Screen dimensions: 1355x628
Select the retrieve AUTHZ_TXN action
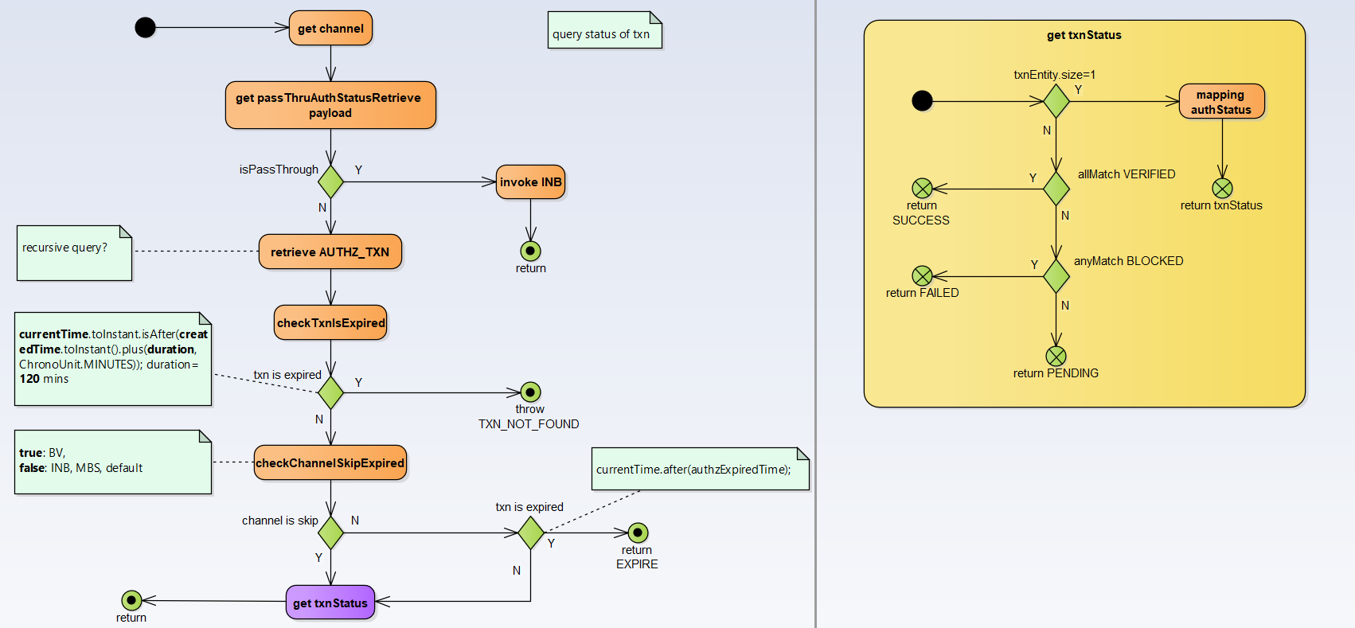click(330, 252)
